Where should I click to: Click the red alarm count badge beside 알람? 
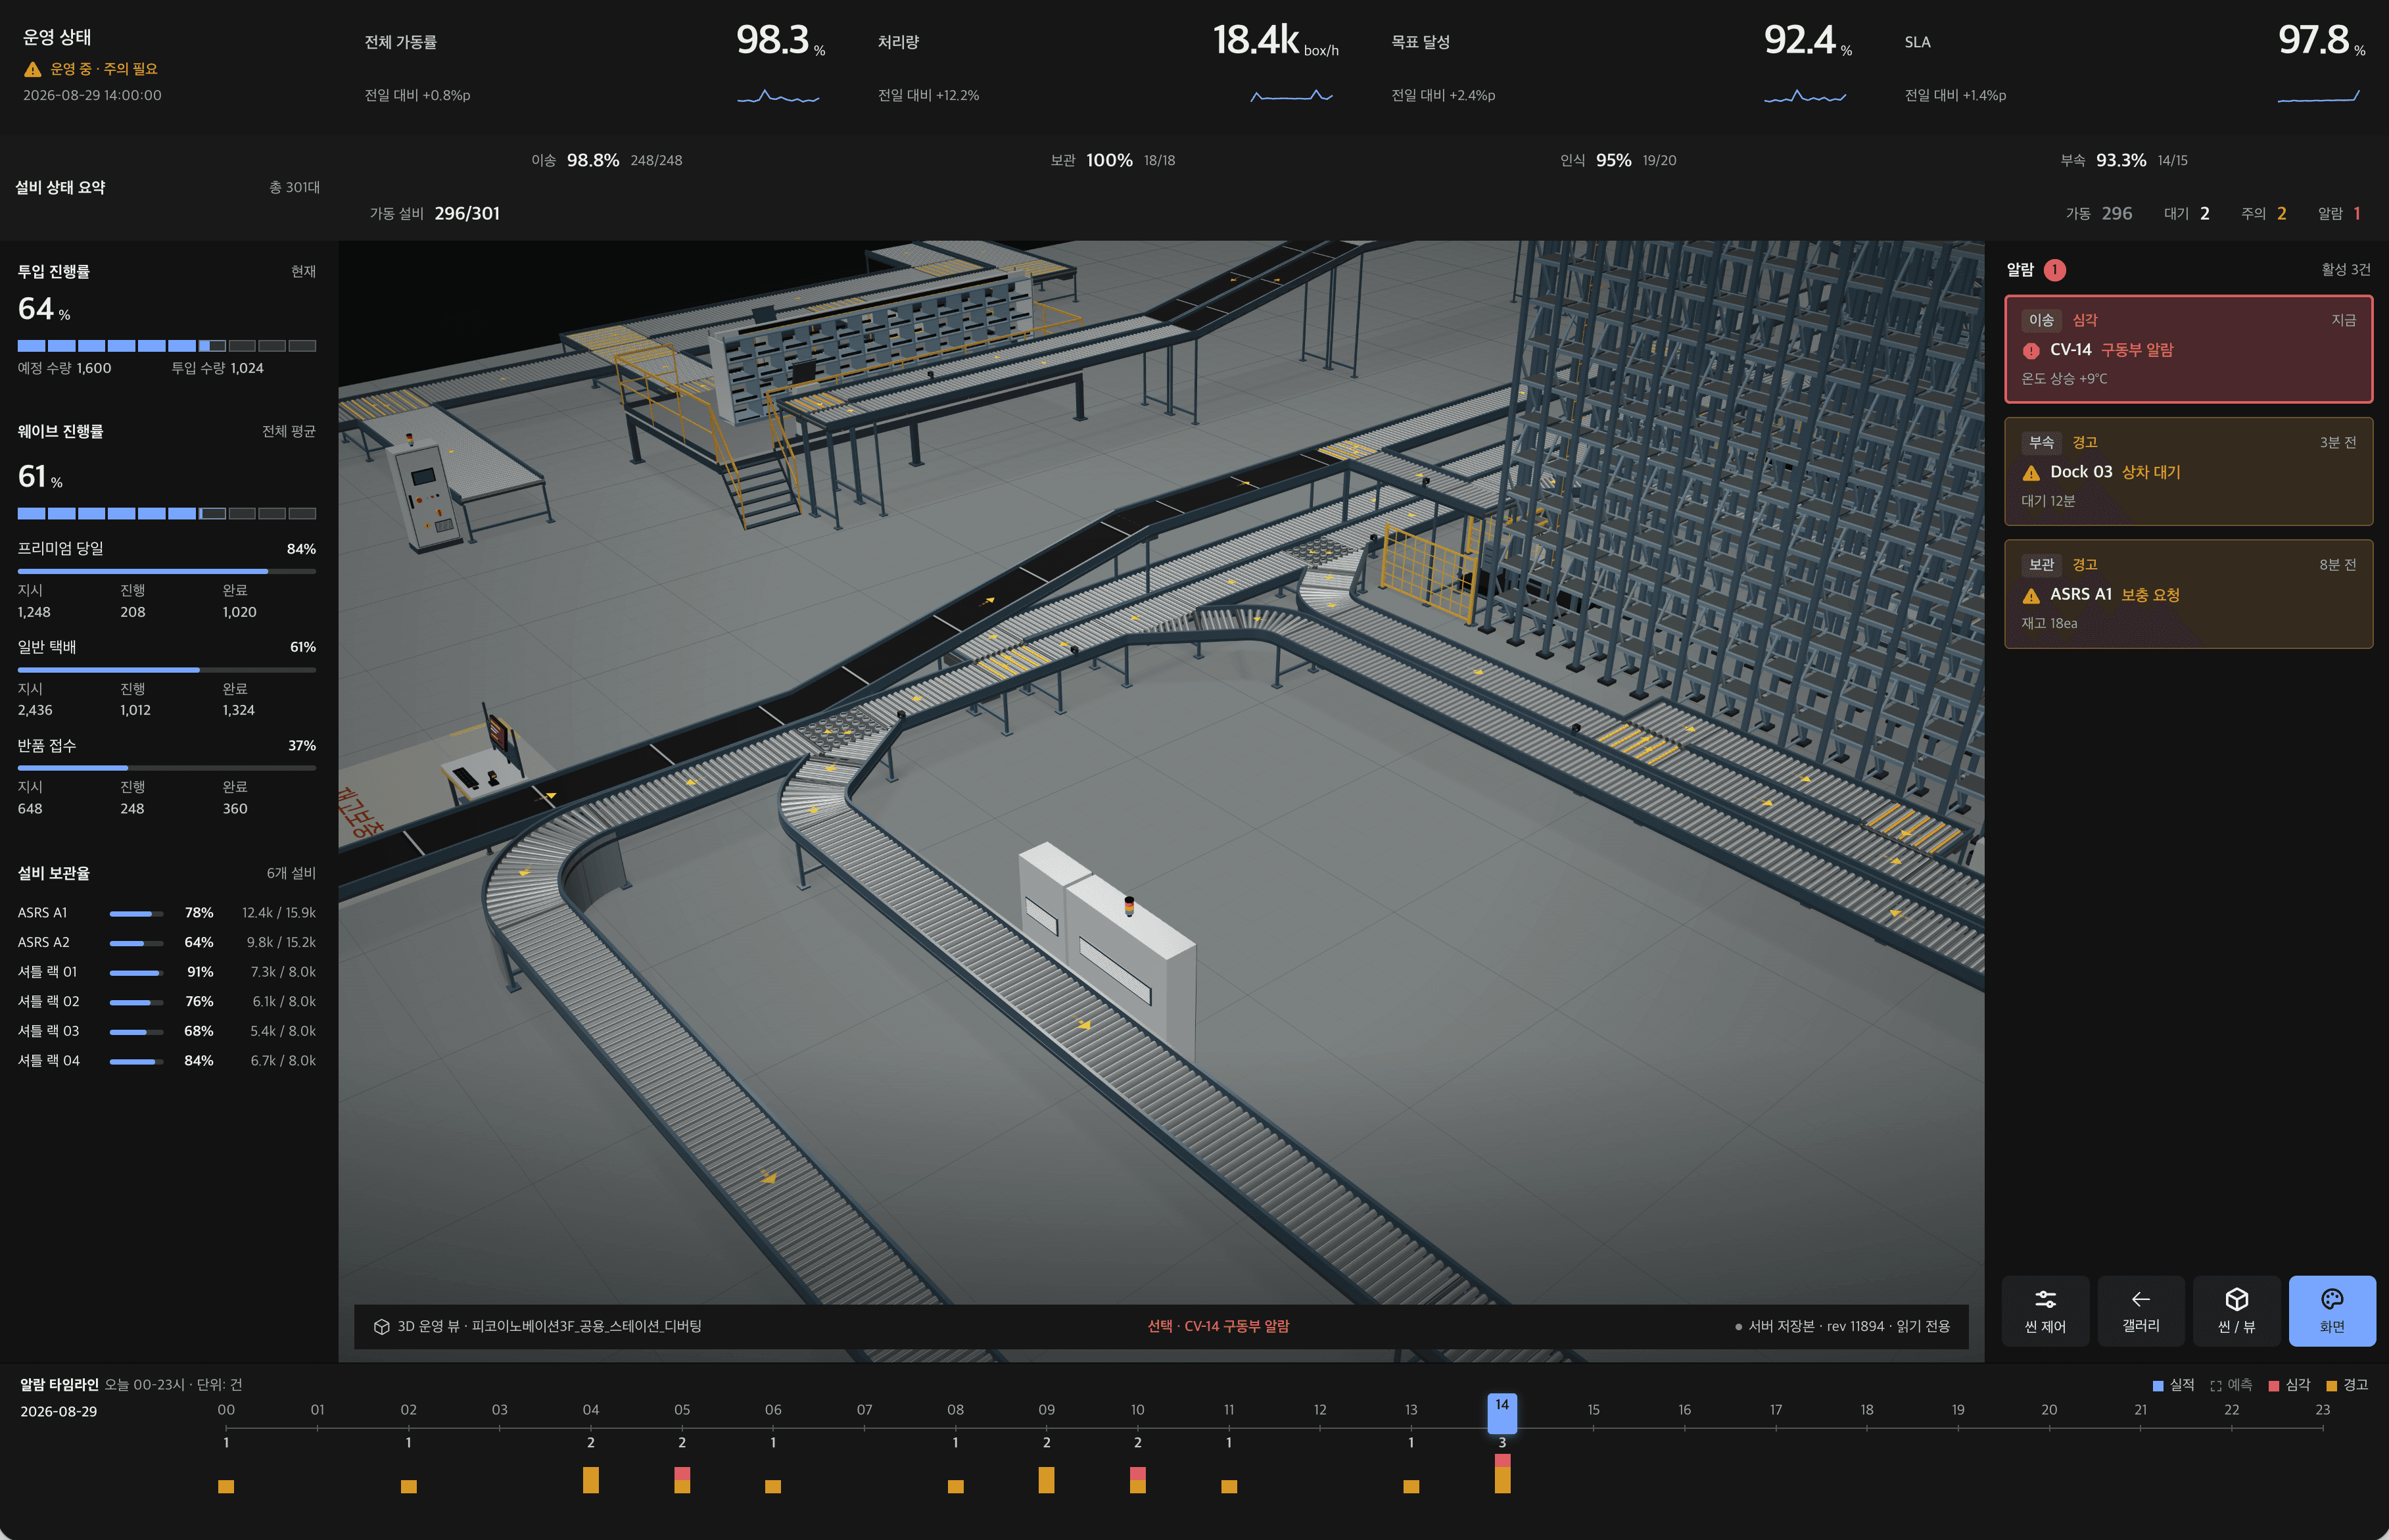pyautogui.click(x=2054, y=270)
